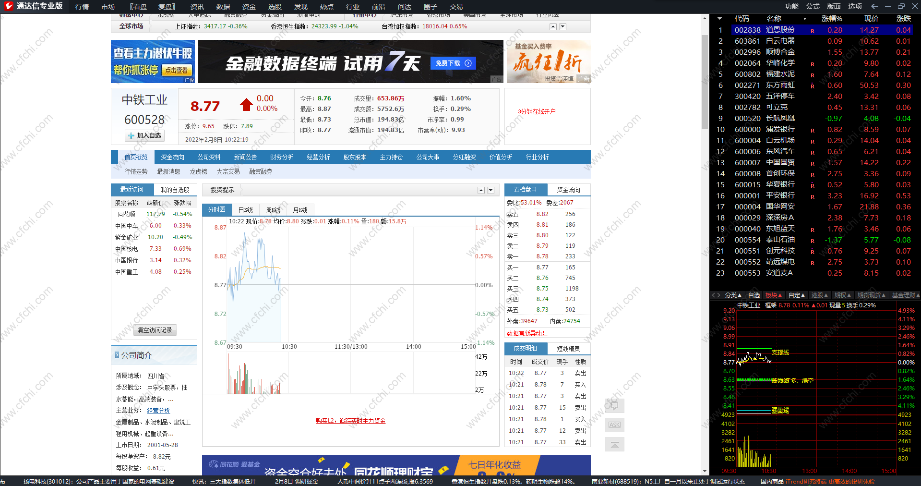921x486 pixels.
Task: Click the red up-arrow price indicator
Action: 246,104
